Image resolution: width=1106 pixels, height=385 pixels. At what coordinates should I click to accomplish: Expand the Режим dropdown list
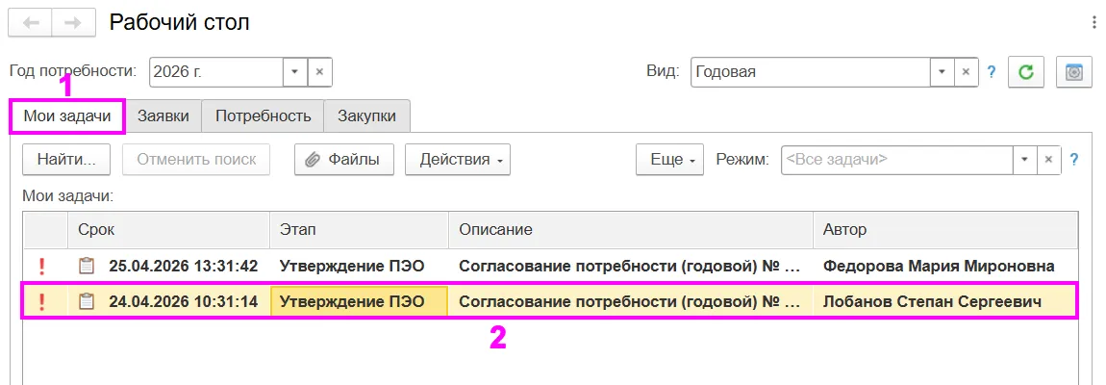point(1025,160)
